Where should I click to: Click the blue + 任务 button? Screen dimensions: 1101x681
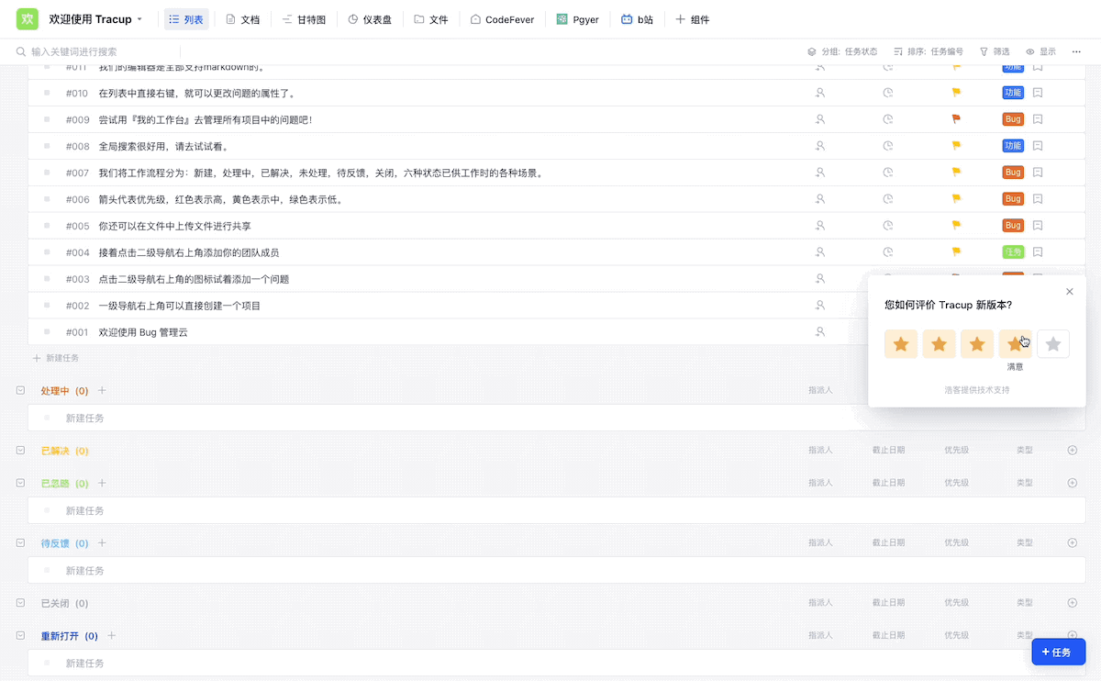tap(1058, 652)
